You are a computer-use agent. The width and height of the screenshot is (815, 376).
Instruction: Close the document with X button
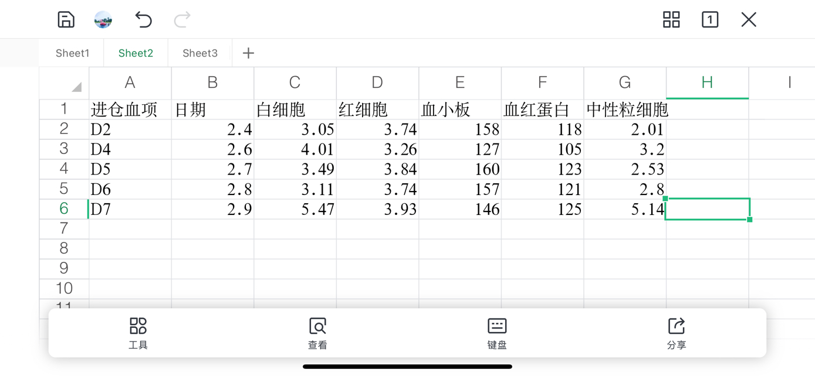click(x=749, y=19)
